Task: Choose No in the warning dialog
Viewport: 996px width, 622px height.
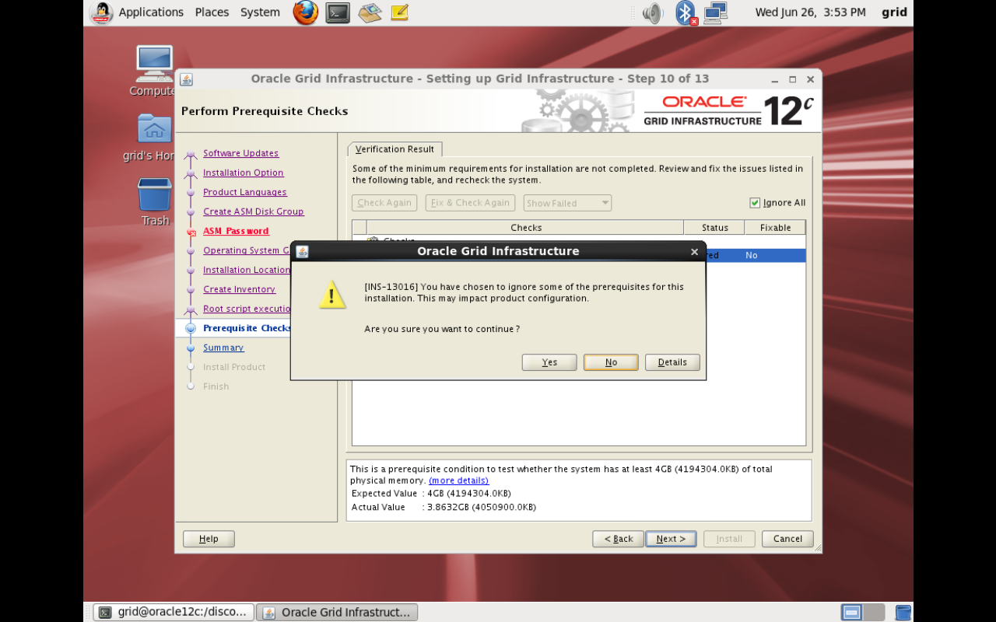Action: 611,362
